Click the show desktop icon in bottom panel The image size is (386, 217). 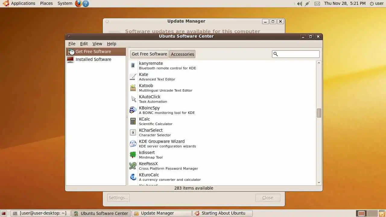coord(4,213)
